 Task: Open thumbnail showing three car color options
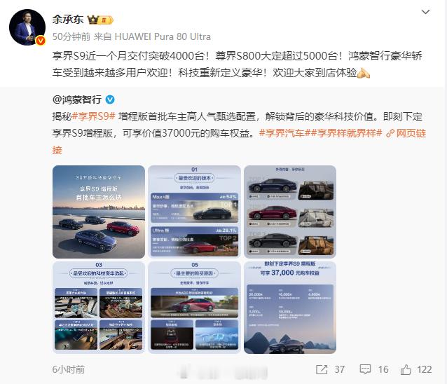pyautogui.click(x=290, y=212)
